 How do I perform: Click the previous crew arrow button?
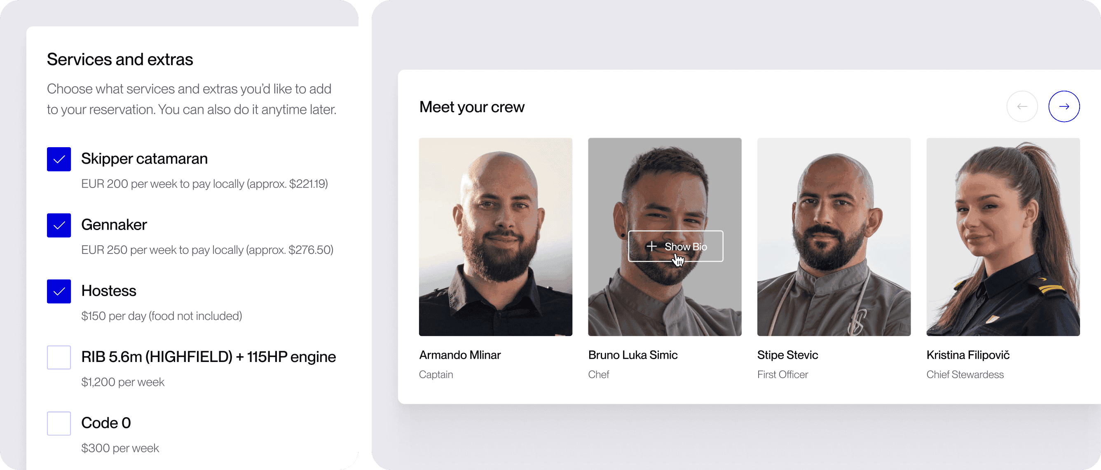click(x=1022, y=106)
